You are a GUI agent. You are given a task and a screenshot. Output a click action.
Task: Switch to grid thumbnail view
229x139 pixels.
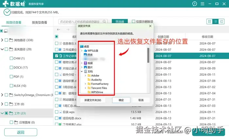coord(209,22)
